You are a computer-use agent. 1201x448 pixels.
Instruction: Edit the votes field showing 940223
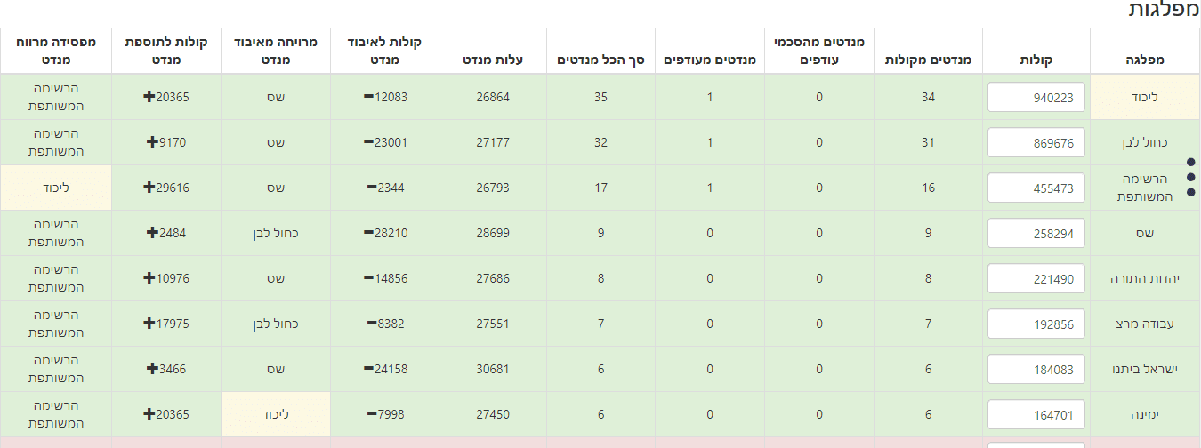(1036, 97)
